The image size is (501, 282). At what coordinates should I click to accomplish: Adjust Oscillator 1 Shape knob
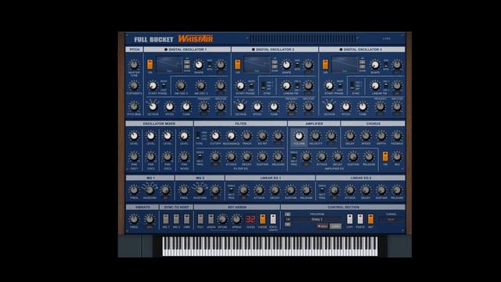pyautogui.click(x=199, y=64)
